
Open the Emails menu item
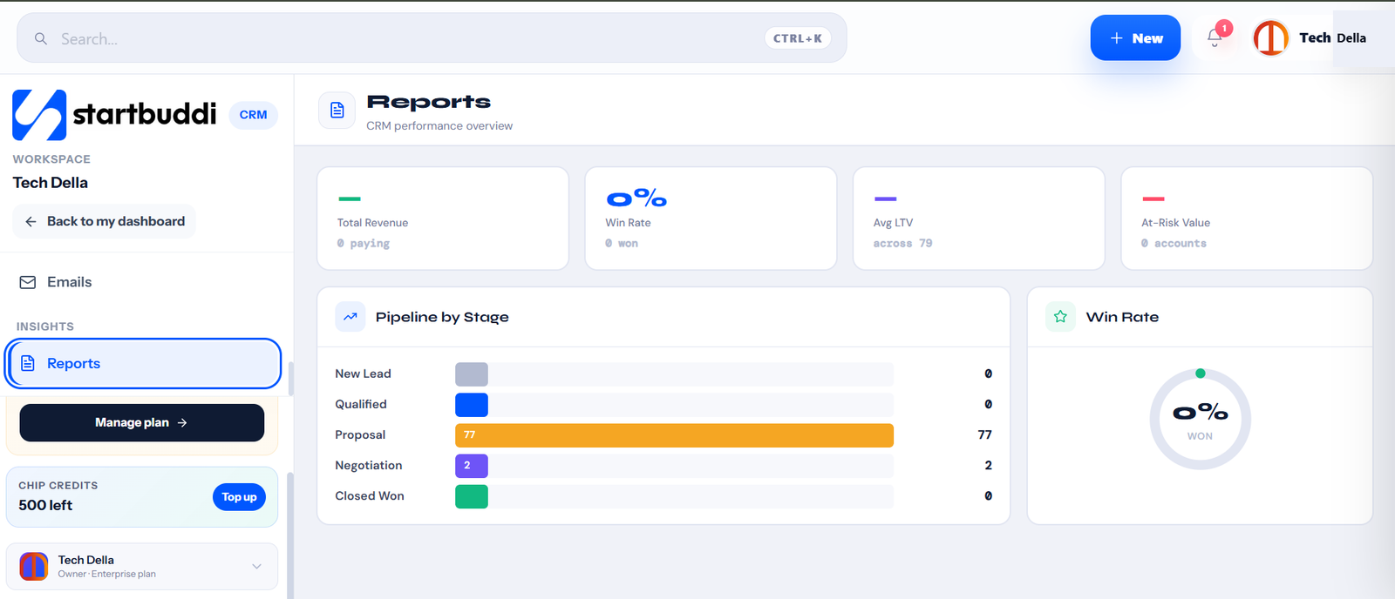click(x=143, y=282)
